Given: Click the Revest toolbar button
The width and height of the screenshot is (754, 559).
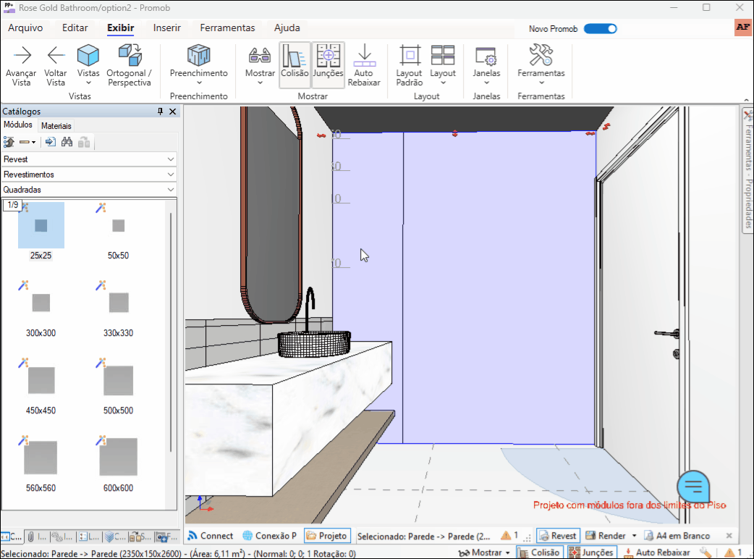Looking at the screenshot, I should coord(558,535).
